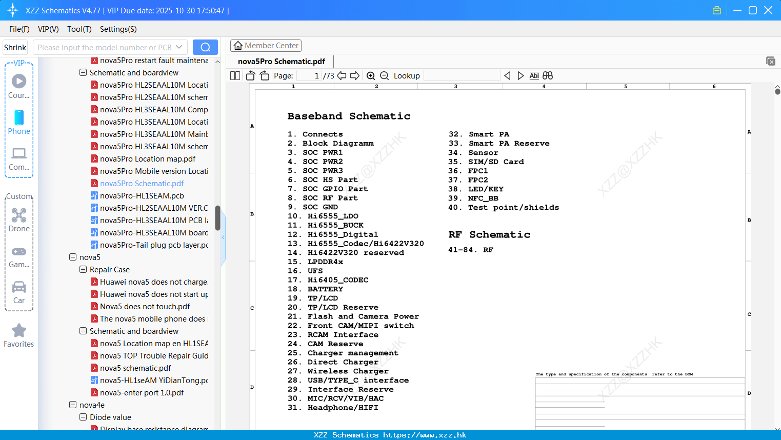Go to previous page arrow

(342, 76)
